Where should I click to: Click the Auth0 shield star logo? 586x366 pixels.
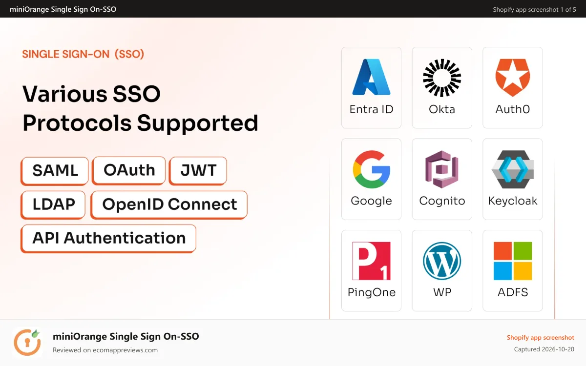click(513, 78)
